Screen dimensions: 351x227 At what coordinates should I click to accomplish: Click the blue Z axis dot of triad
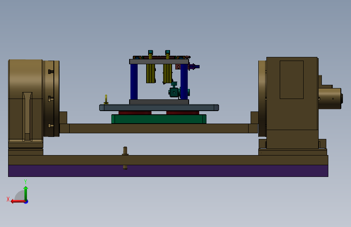click(x=26, y=202)
